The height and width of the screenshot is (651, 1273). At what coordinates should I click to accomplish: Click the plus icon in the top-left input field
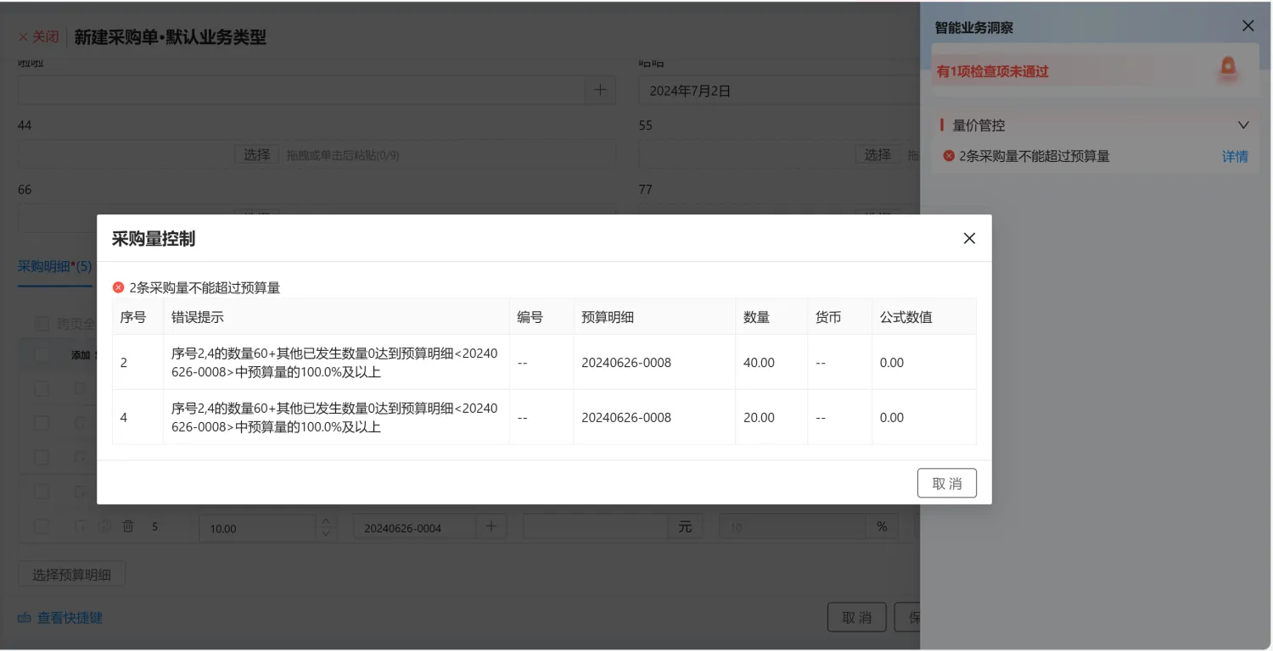(x=600, y=90)
